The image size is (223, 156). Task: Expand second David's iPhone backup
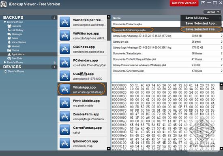point(5,62)
